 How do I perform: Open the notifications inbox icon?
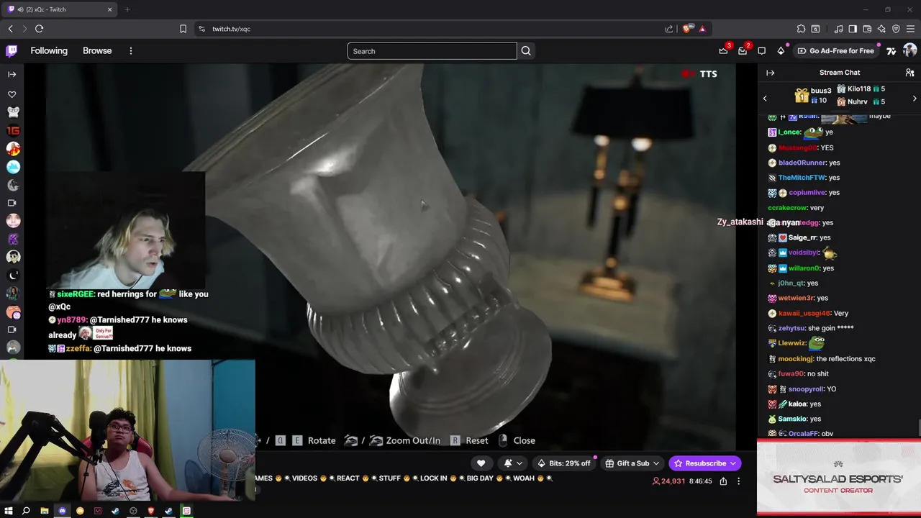click(743, 51)
